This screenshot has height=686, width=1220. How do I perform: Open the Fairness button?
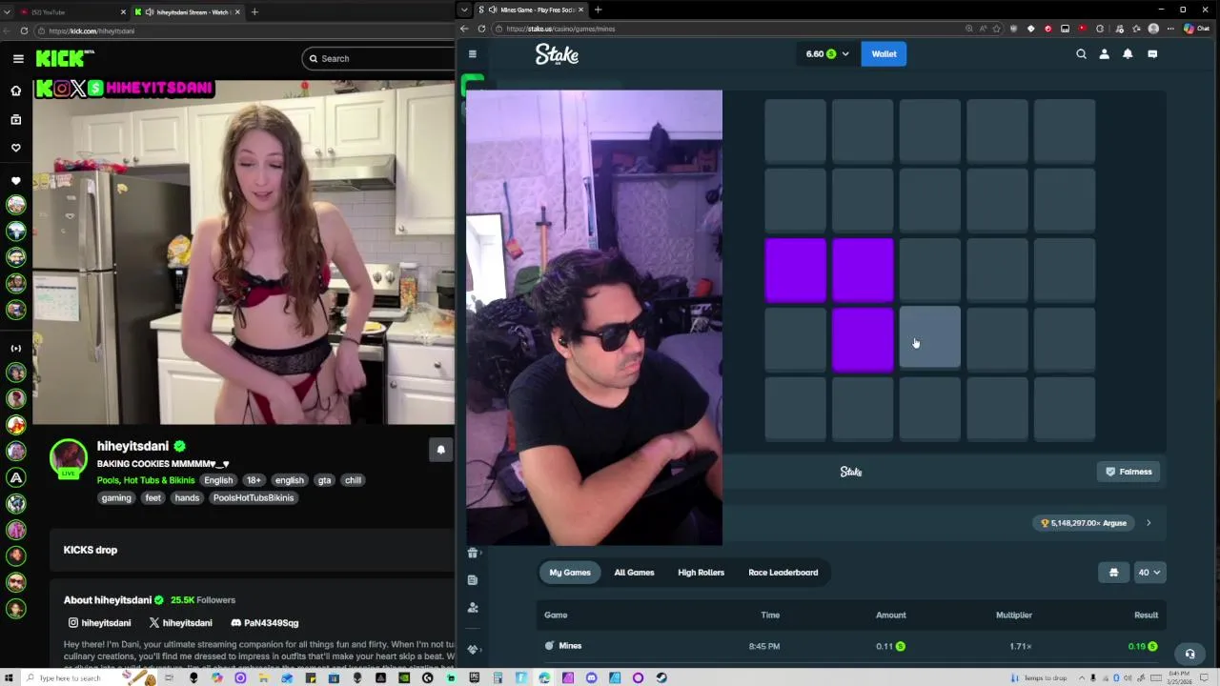(x=1128, y=472)
